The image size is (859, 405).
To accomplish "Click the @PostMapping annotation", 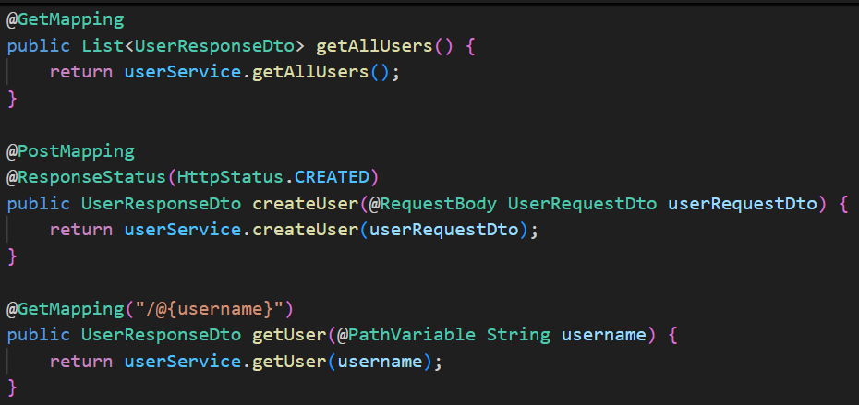I will click(70, 151).
